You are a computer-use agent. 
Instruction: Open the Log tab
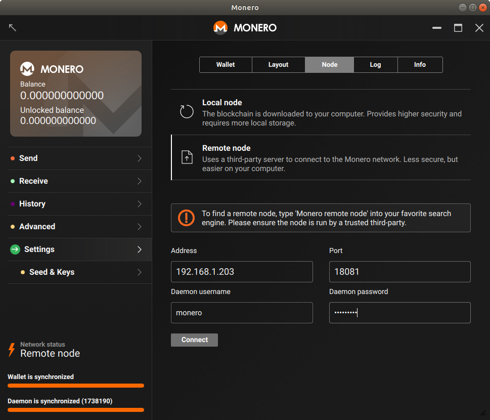(x=376, y=65)
